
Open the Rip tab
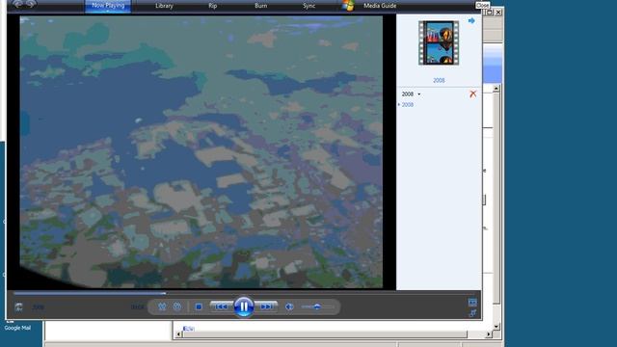tap(213, 6)
